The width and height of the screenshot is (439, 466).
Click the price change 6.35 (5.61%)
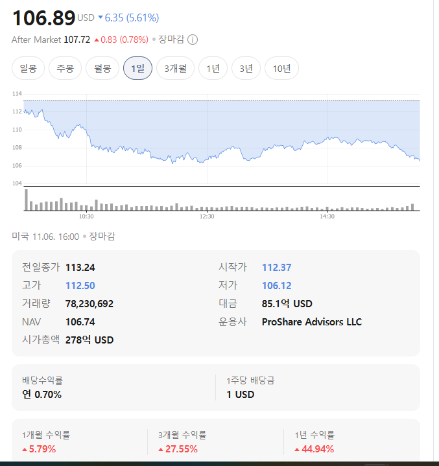click(x=129, y=18)
